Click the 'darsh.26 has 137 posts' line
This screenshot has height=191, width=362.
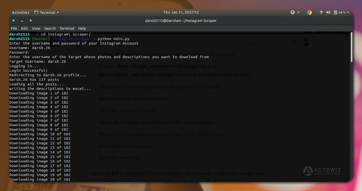coord(34,80)
